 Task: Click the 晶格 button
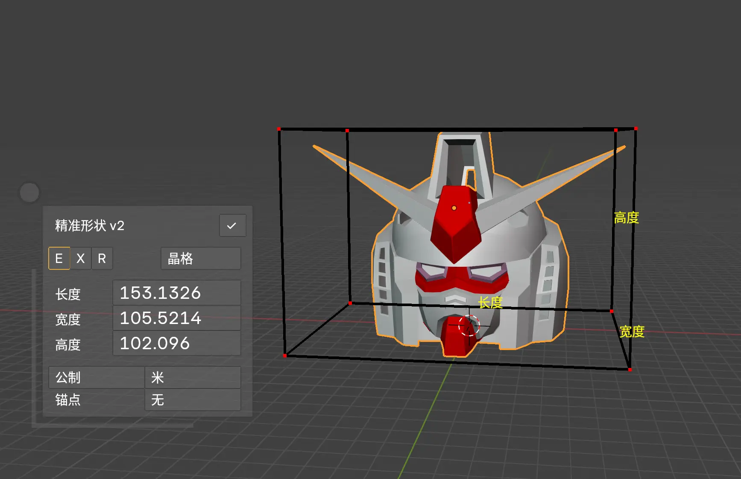pos(201,258)
